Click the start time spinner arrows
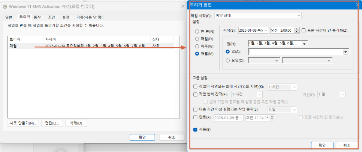 click(x=297, y=30)
